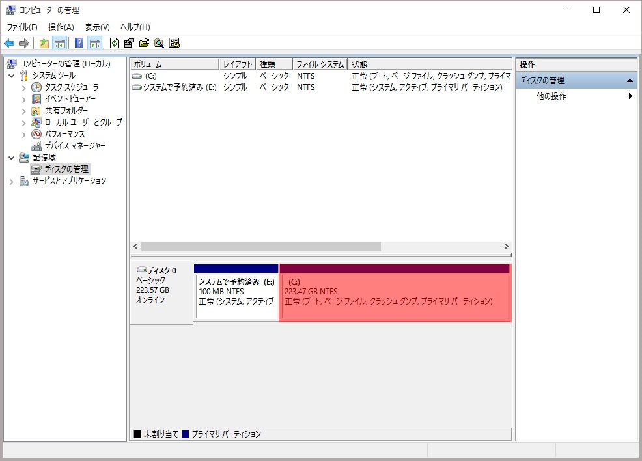Select システム ツール tree node

53,76
